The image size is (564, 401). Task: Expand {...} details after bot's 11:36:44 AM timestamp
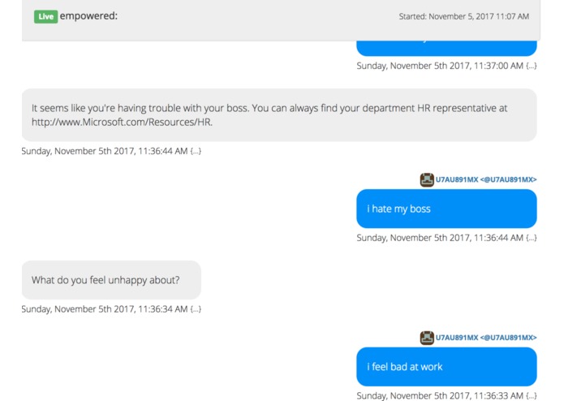196,151
